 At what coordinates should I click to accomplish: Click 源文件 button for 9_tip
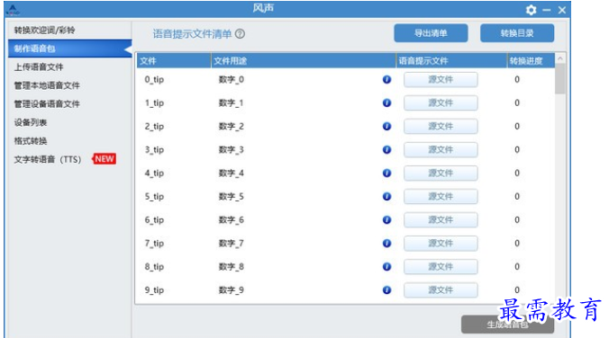(x=441, y=290)
